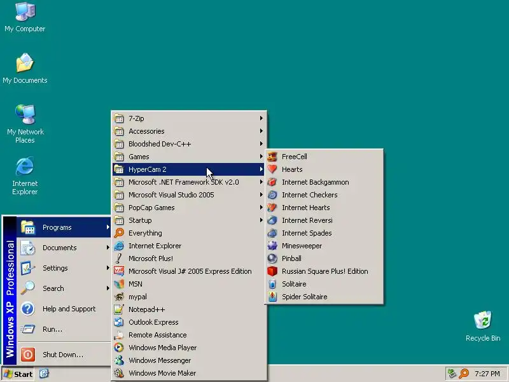
Task: Click the "Minesweeper" label in Games
Action: pos(302,246)
